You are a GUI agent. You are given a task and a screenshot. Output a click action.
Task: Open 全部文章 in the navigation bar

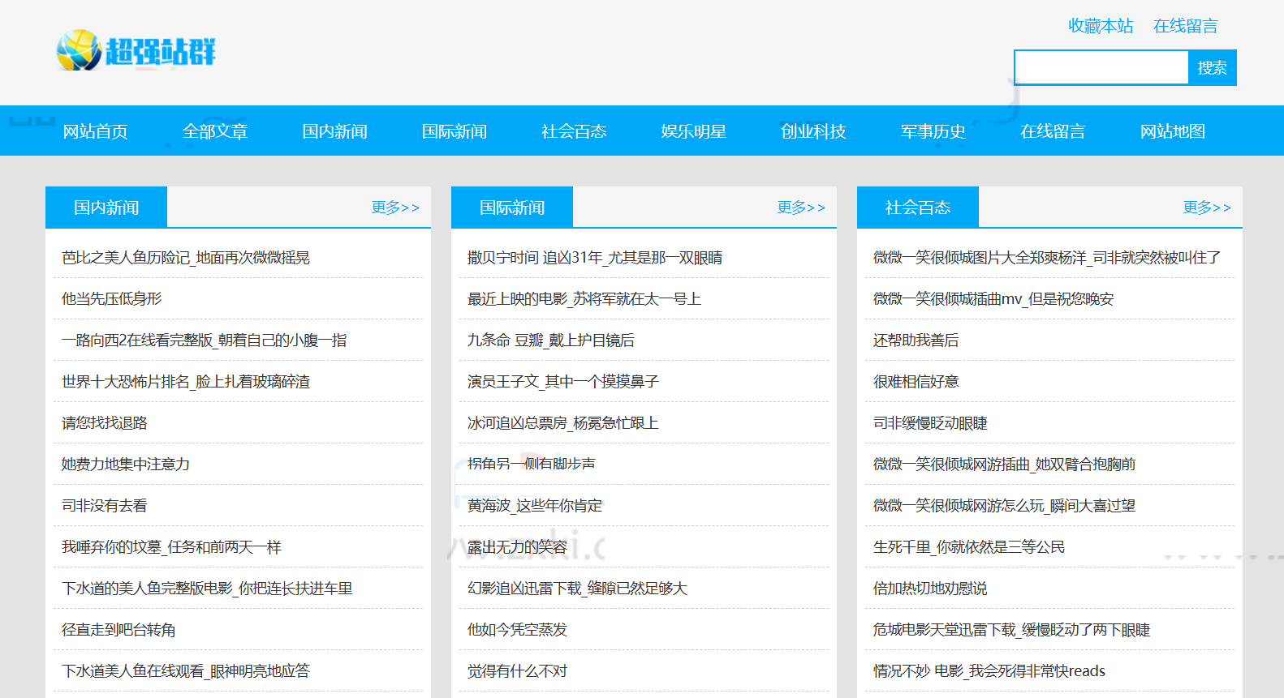coord(215,131)
